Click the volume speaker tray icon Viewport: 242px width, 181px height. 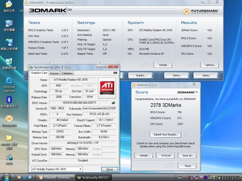click(x=188, y=178)
